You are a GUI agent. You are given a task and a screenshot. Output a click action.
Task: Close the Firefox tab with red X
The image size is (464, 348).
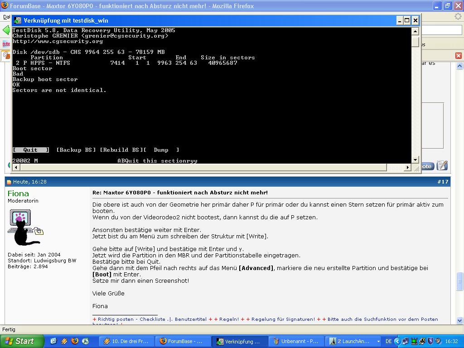pos(459,56)
